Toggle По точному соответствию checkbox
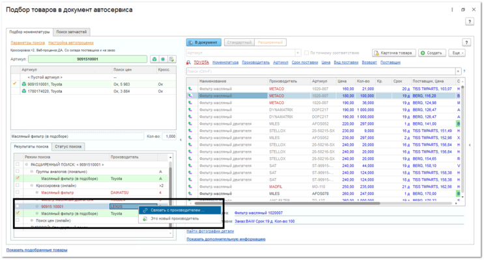This screenshot has width=484, height=260. (x=307, y=53)
